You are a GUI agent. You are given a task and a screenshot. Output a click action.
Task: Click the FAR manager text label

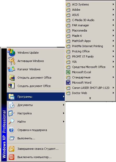tap(81, 25)
